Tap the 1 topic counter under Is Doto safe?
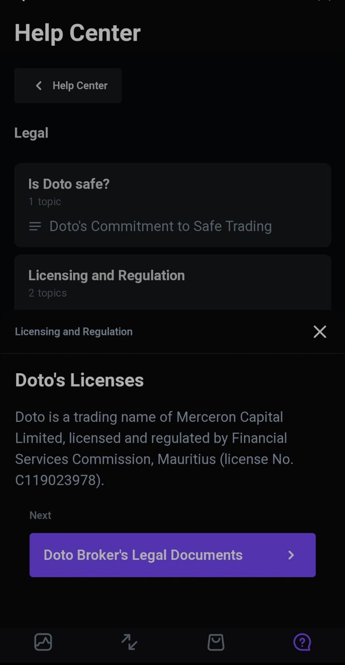The width and height of the screenshot is (345, 665). [44, 202]
